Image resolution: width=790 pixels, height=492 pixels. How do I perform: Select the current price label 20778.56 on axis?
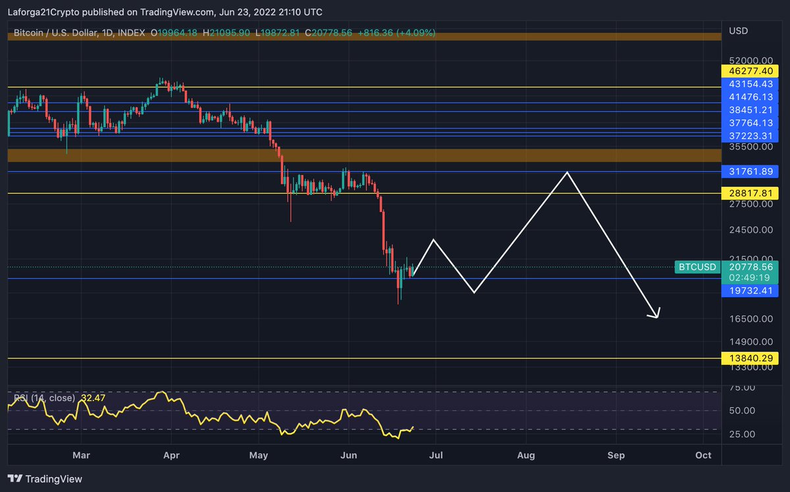750,267
